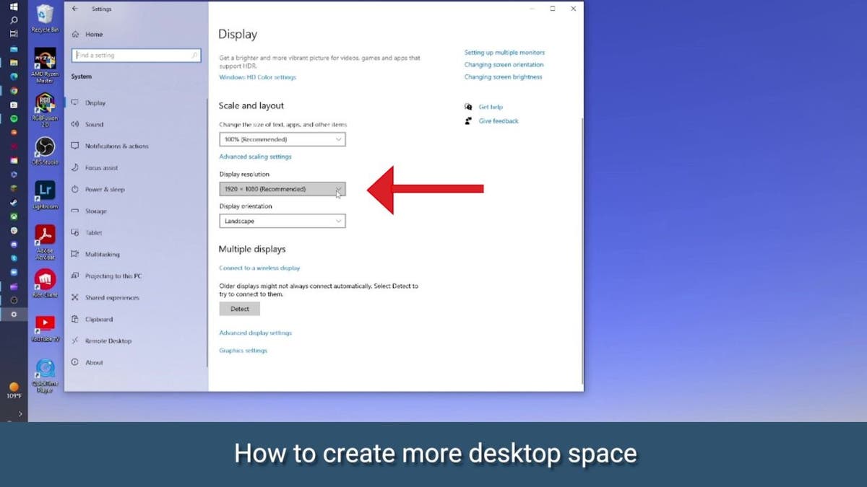Launch AMD Ryzen Master from the desktop

[45, 64]
